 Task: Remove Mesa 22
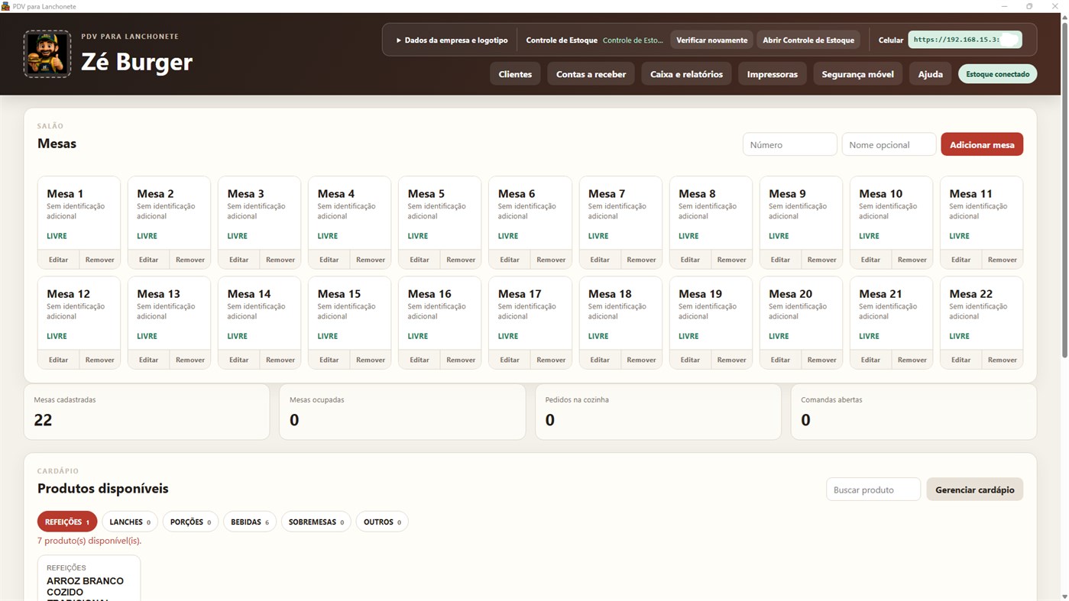coord(1002,360)
